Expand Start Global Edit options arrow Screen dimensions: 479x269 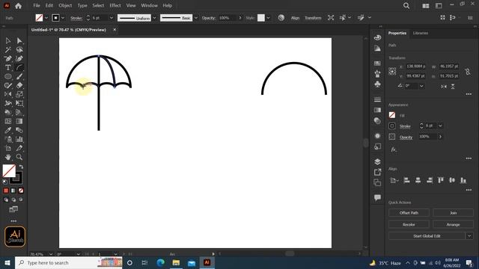coord(469,236)
